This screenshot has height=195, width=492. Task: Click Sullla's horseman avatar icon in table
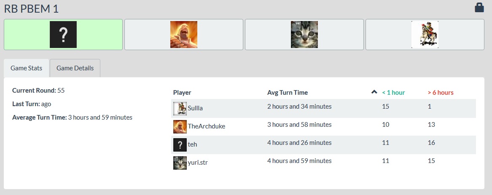[180, 108]
